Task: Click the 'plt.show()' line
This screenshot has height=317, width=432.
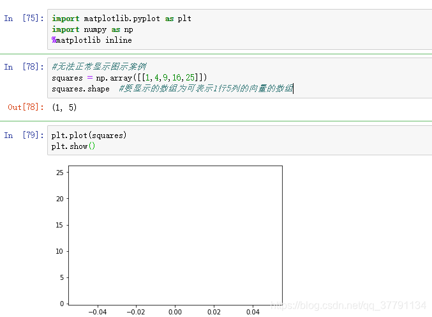Action: coord(73,146)
